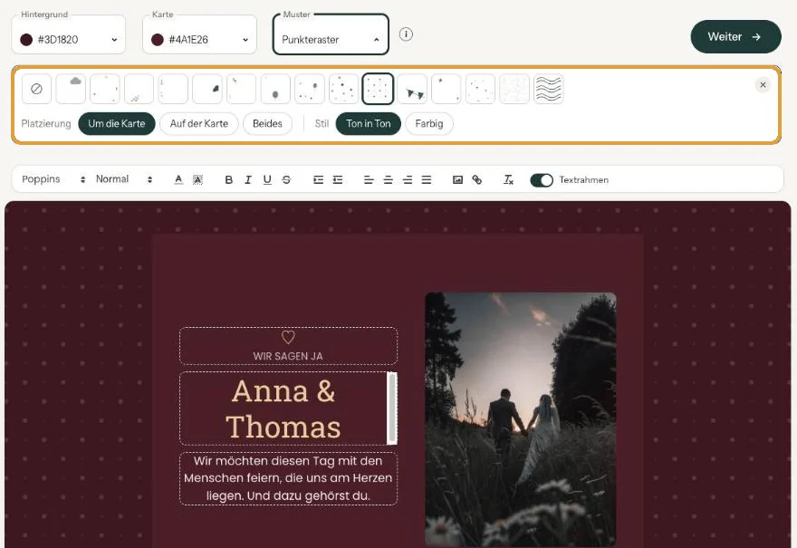
Task: Select 'Um die Karte' placement
Action: (117, 123)
